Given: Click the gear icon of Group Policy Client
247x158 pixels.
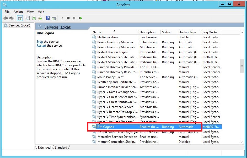Looking at the screenshot, I should pos(94,77).
